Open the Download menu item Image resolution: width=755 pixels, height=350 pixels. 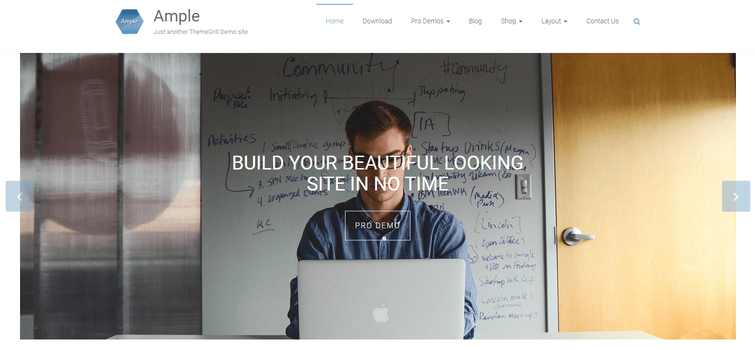[377, 21]
